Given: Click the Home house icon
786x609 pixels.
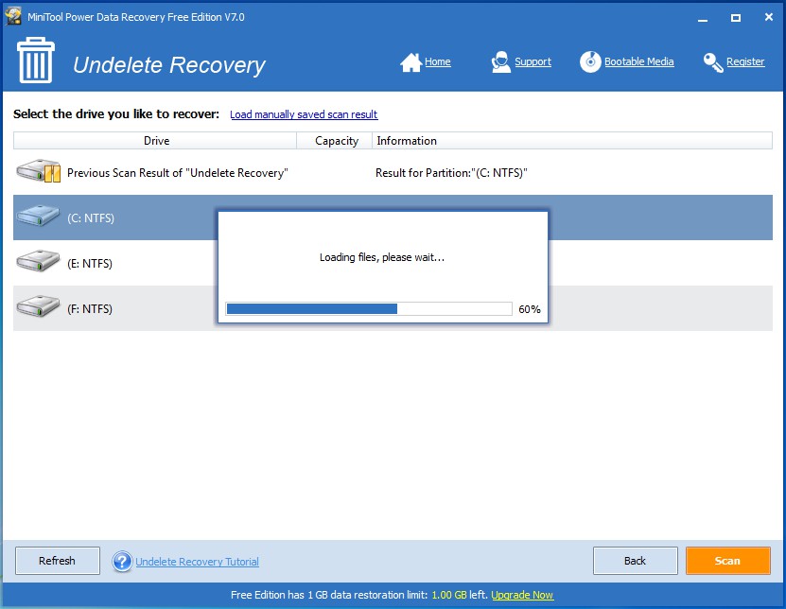Looking at the screenshot, I should coord(411,62).
